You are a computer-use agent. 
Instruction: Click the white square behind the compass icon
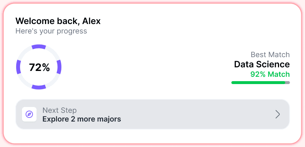(29, 114)
